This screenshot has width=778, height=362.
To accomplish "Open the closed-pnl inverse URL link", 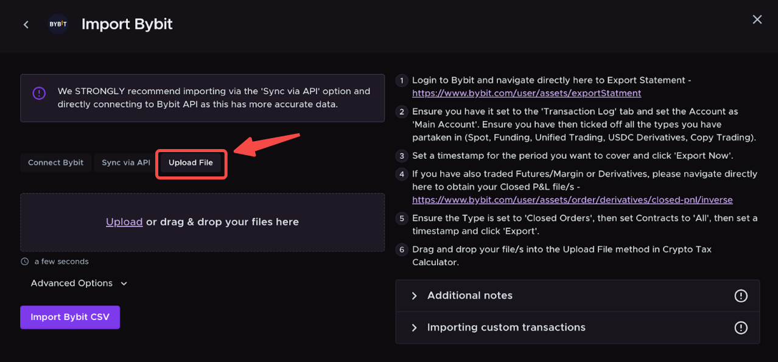I will pyautogui.click(x=572, y=200).
